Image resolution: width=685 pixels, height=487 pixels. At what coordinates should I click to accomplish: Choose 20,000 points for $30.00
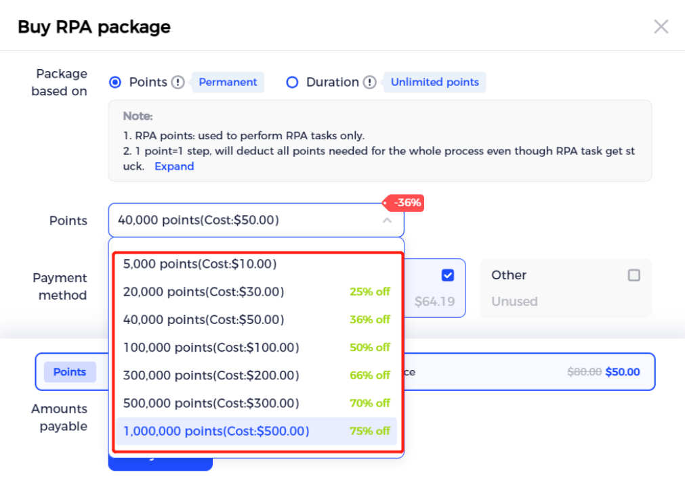tap(256, 292)
